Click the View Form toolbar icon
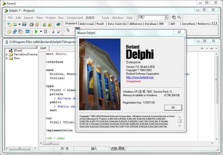The width and height of the screenshot is (223, 155). tap(15, 32)
